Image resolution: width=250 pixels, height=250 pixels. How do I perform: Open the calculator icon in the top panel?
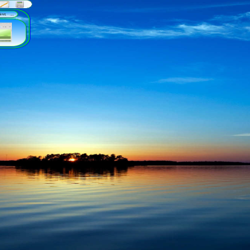coord(19,4)
